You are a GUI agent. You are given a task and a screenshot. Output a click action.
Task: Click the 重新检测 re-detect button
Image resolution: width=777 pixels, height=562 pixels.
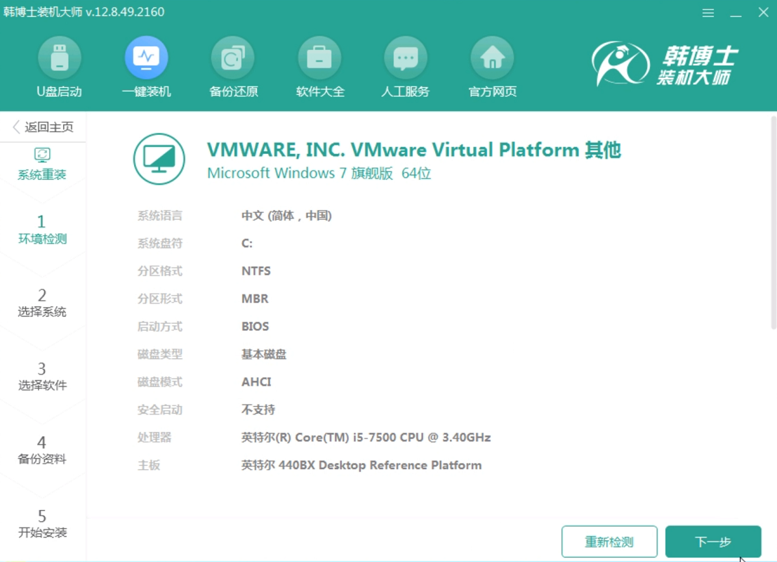pyautogui.click(x=609, y=542)
